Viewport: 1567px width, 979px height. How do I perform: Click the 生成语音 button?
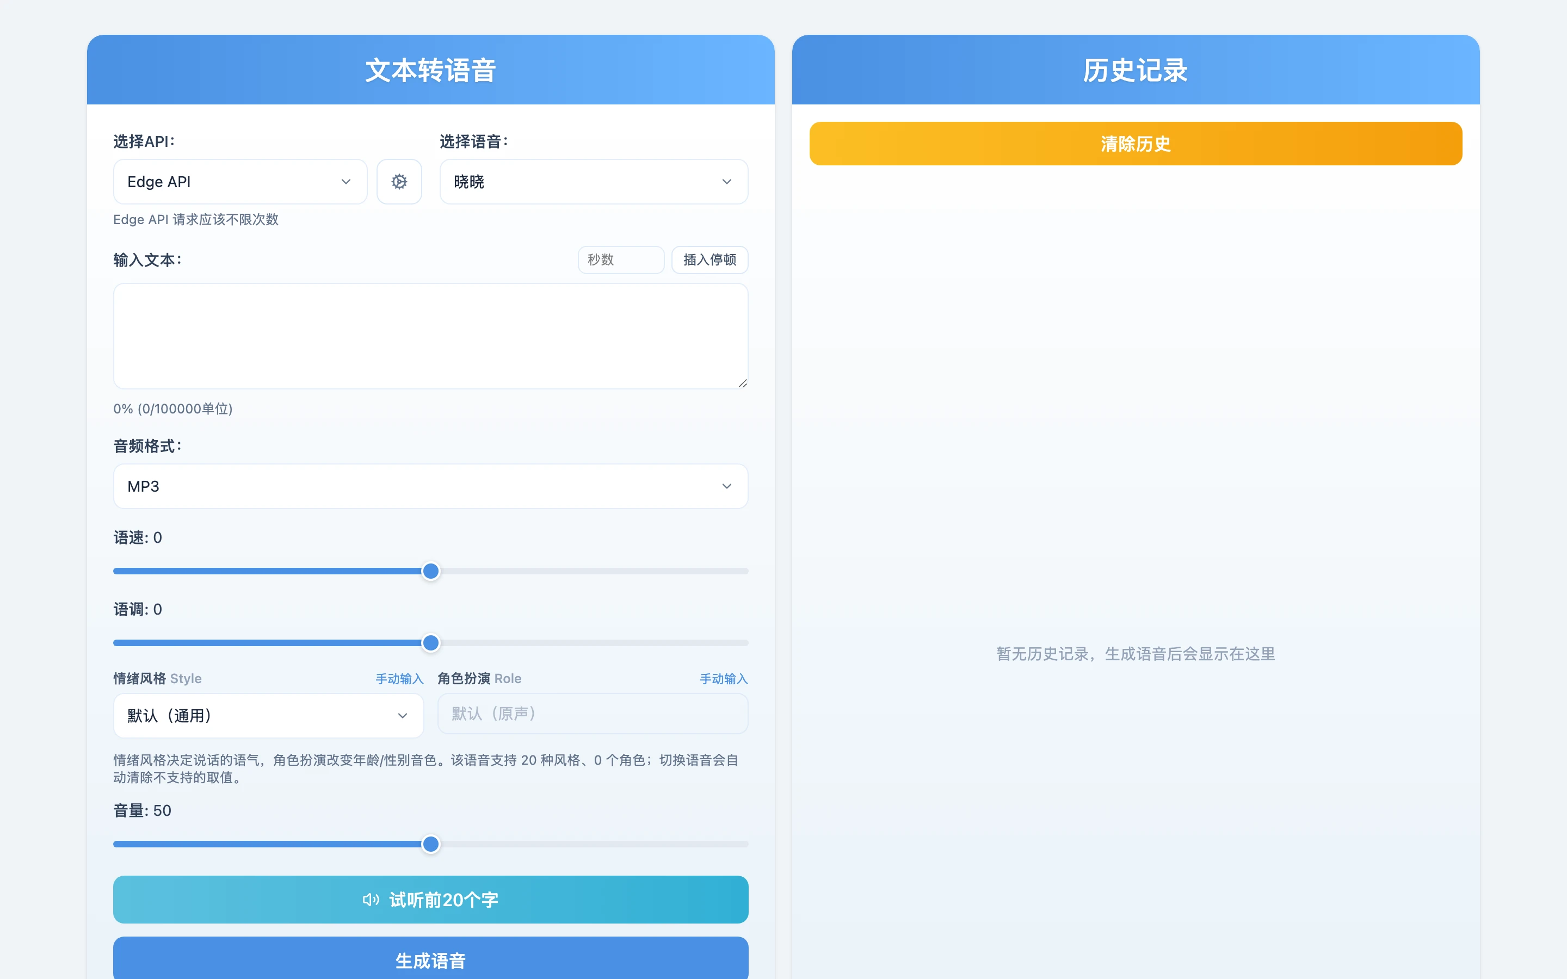tap(430, 959)
